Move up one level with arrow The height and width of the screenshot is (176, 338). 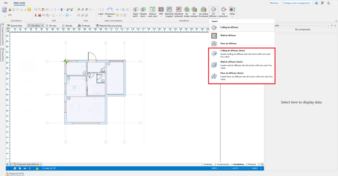tap(7, 164)
